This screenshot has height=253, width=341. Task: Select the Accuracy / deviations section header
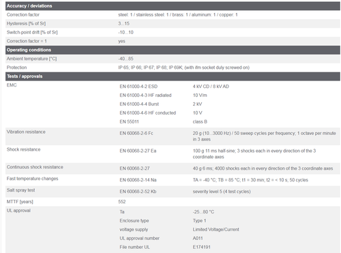173,6
